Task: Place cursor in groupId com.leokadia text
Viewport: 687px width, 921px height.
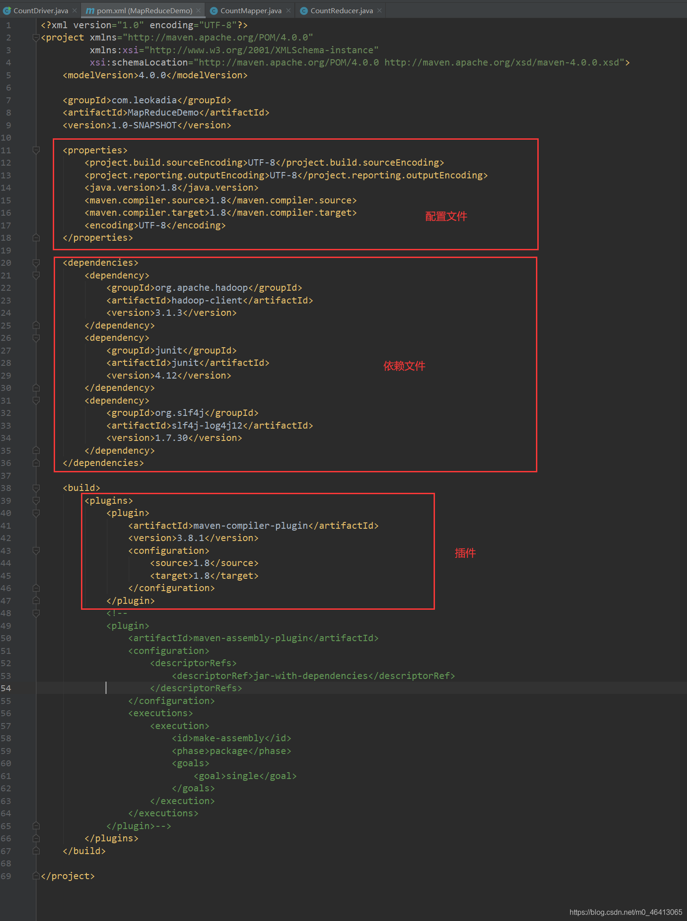Action: tap(144, 100)
